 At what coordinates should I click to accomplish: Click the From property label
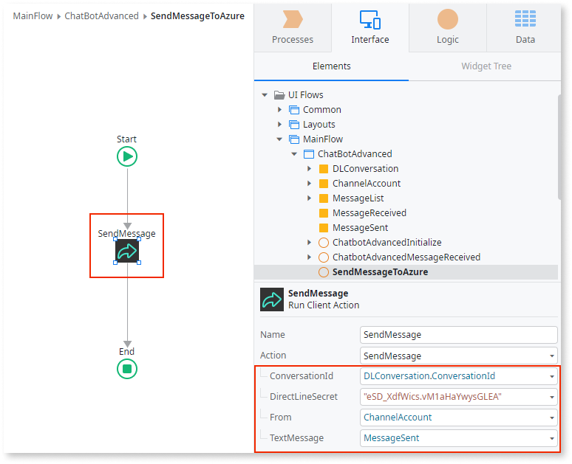click(x=281, y=418)
